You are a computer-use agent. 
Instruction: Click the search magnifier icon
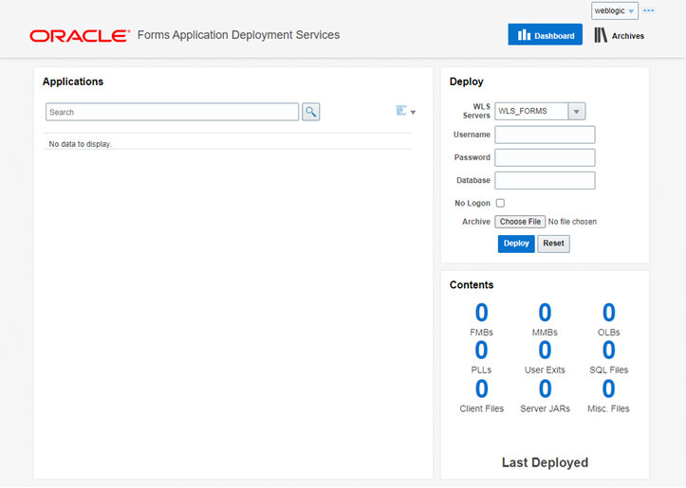(310, 112)
